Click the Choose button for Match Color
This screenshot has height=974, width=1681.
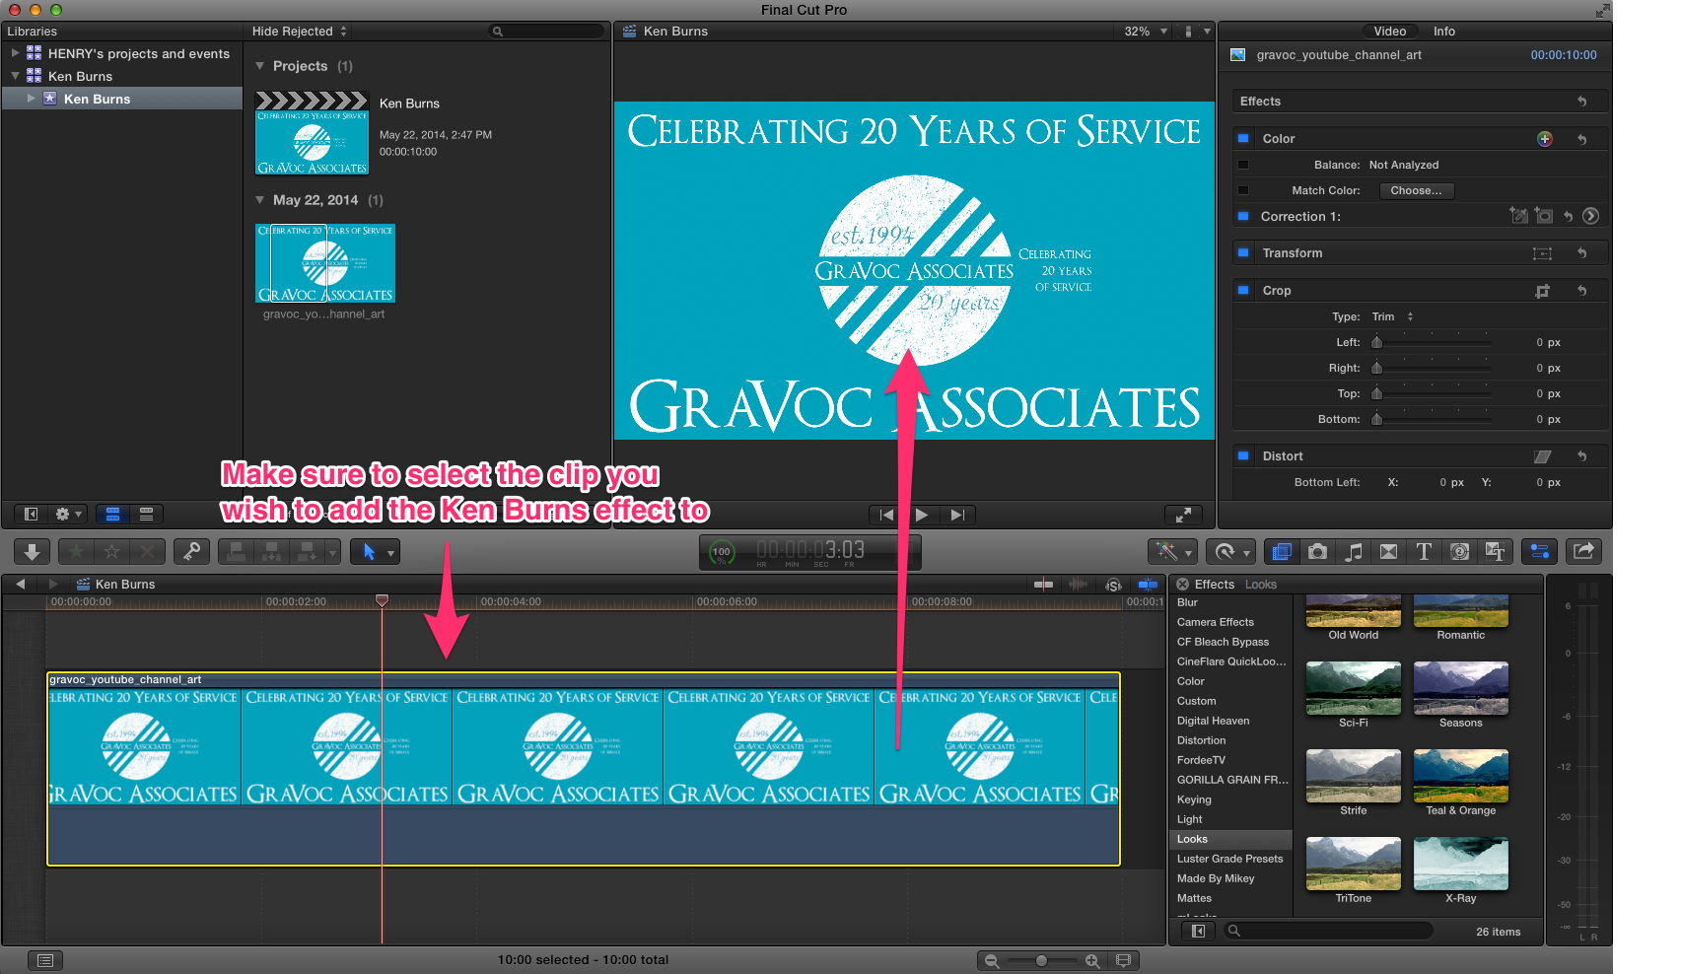point(1416,190)
